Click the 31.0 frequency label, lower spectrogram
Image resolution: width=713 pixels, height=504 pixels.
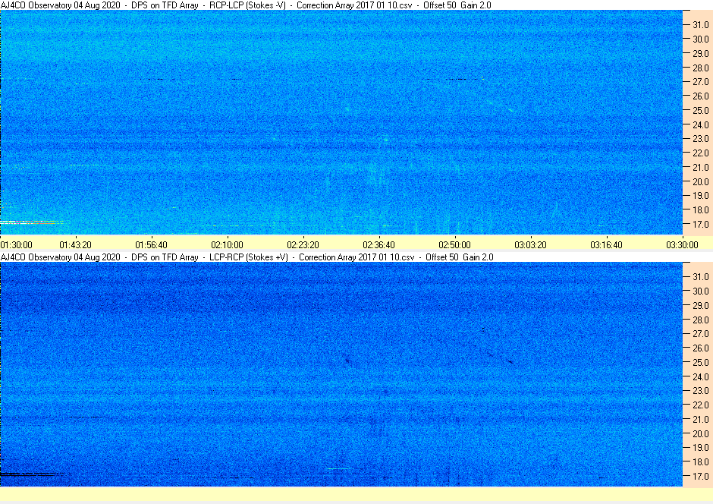click(x=700, y=277)
